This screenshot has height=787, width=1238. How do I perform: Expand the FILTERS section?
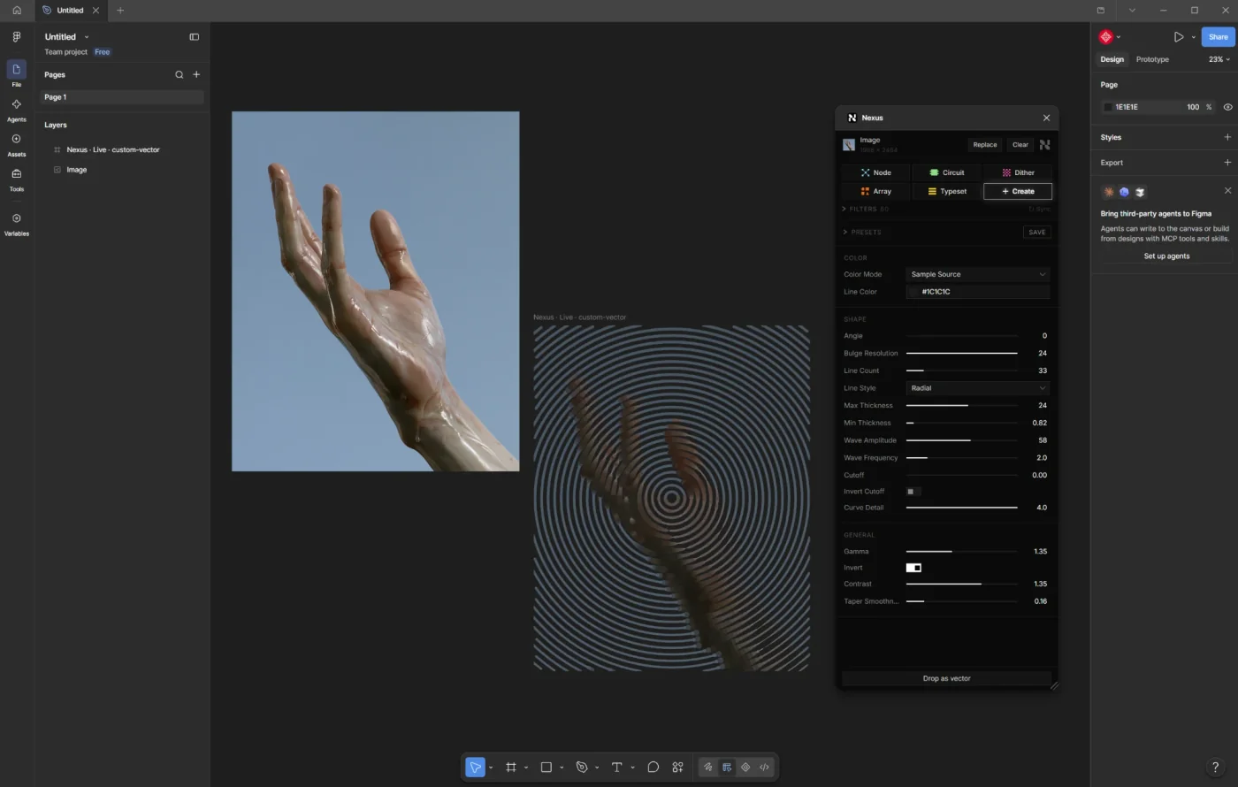(x=866, y=209)
